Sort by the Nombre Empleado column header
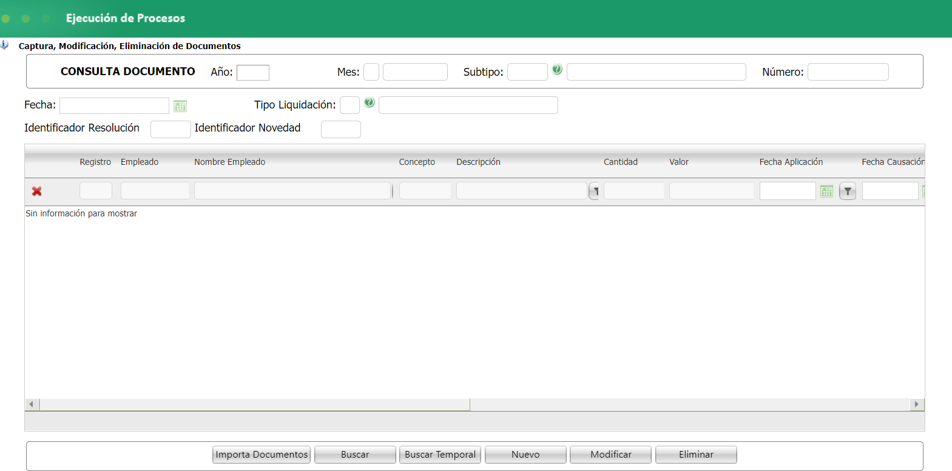This screenshot has width=952, height=471. click(x=230, y=162)
